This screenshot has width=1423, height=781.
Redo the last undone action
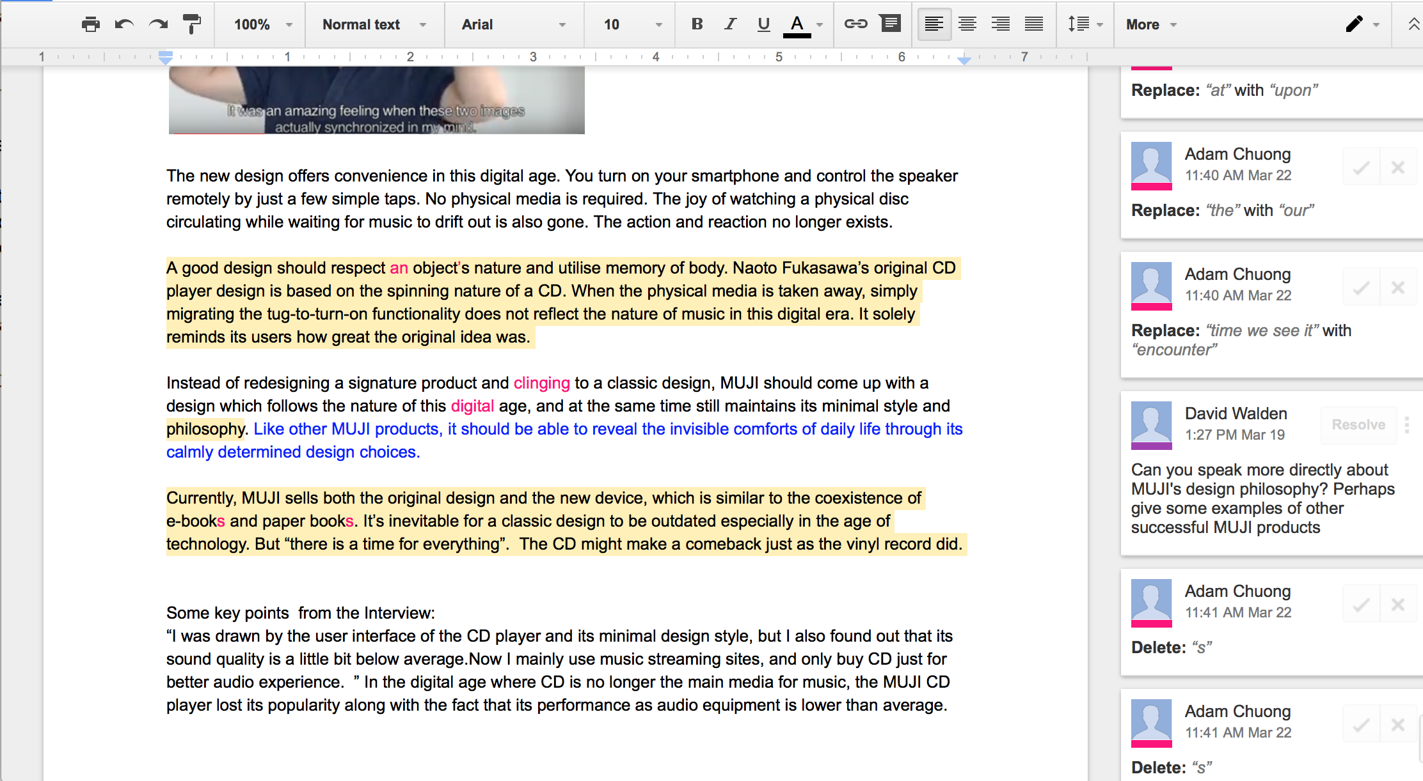(158, 24)
